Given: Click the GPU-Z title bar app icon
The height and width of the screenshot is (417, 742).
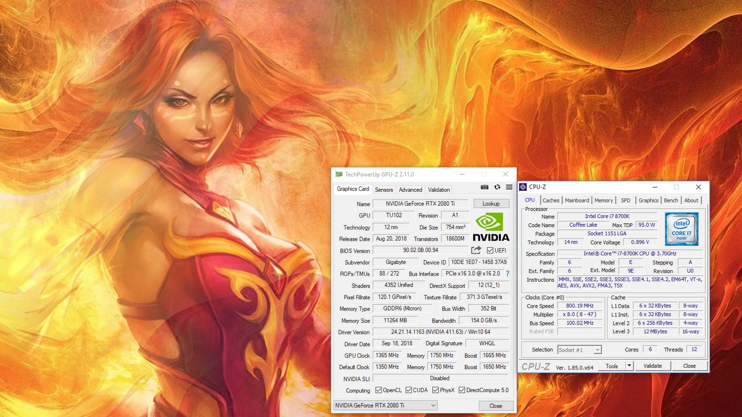Looking at the screenshot, I should click(x=339, y=174).
